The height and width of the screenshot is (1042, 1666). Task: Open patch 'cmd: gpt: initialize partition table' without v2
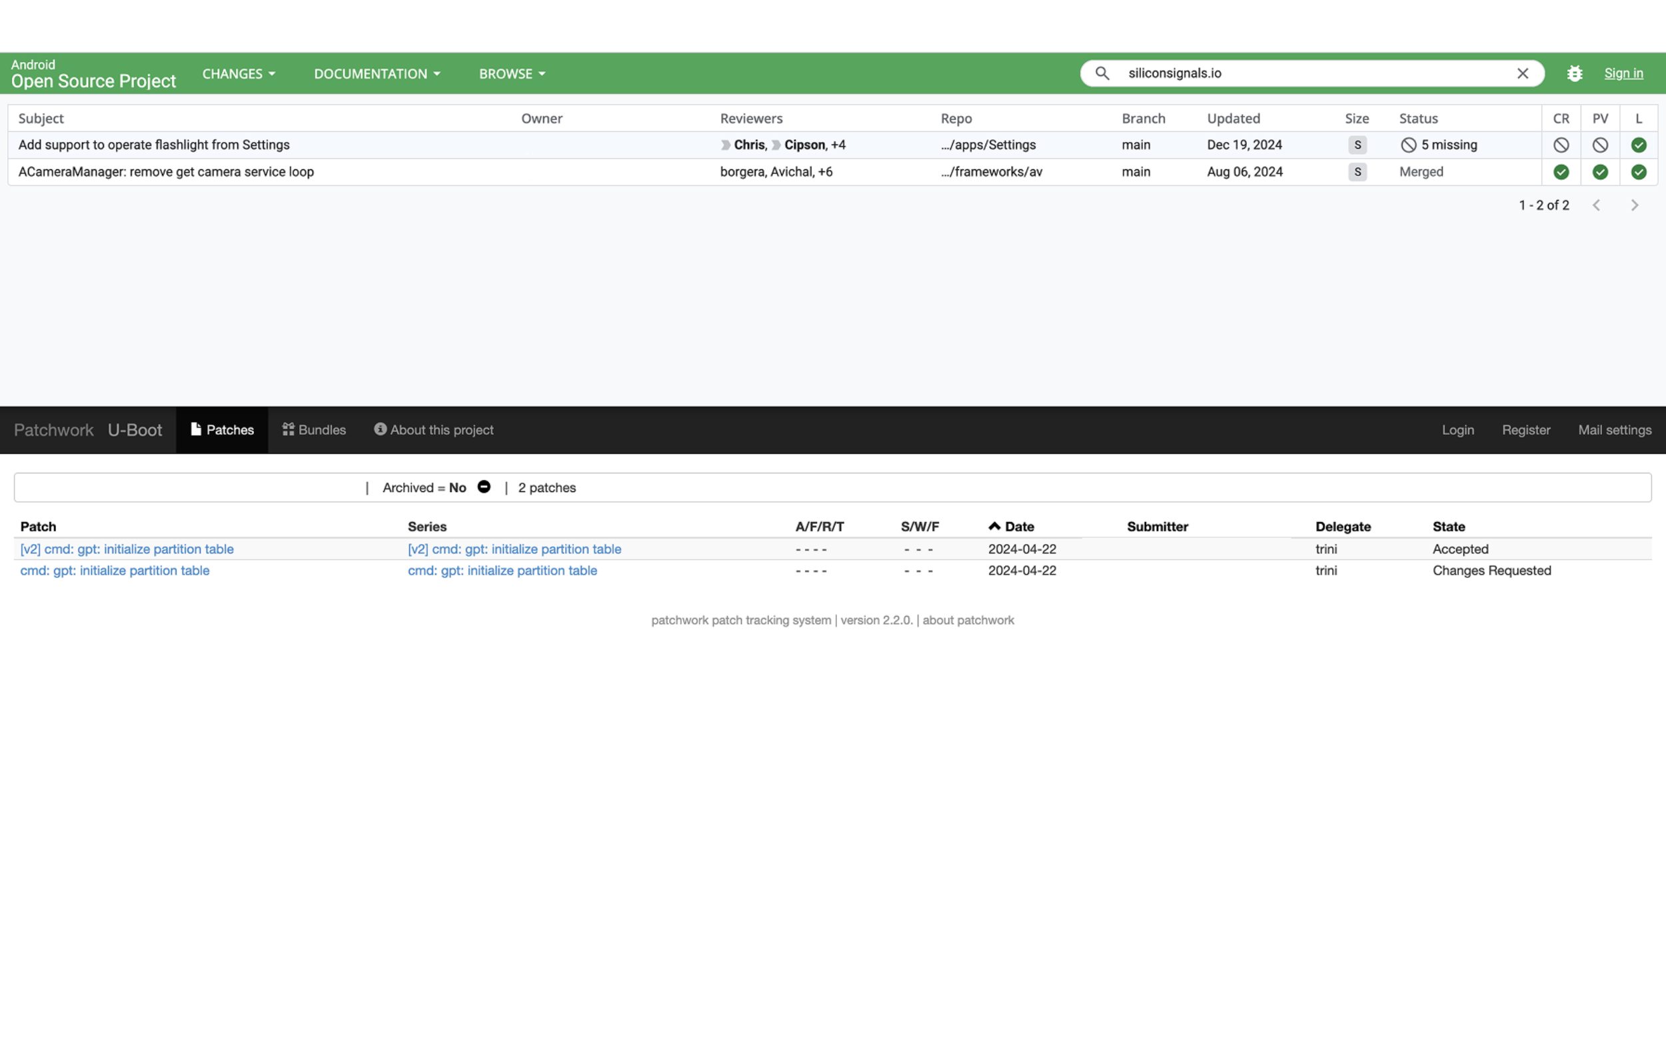click(x=115, y=571)
